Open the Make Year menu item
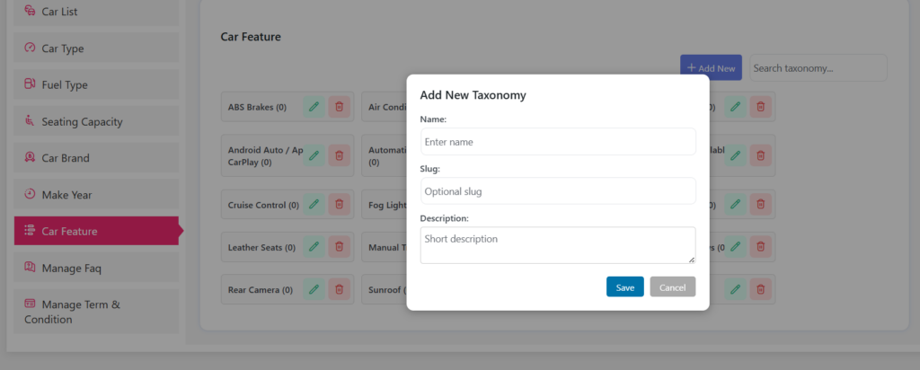 97,194
